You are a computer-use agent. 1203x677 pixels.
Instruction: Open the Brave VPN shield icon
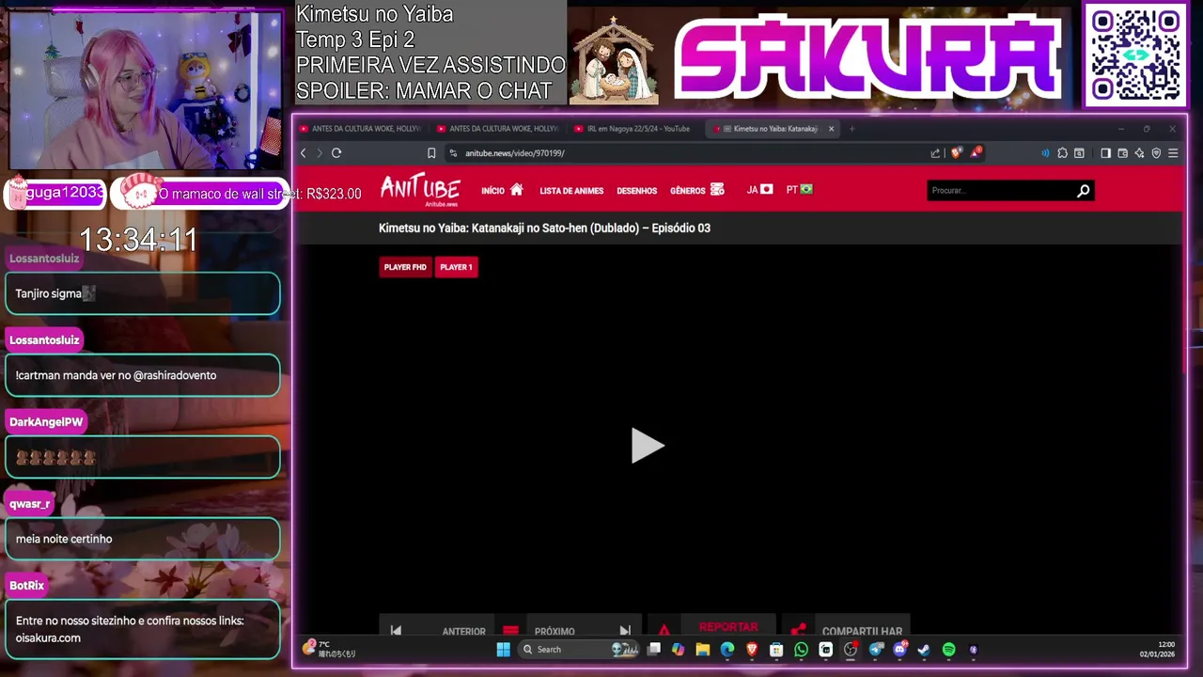(1156, 153)
